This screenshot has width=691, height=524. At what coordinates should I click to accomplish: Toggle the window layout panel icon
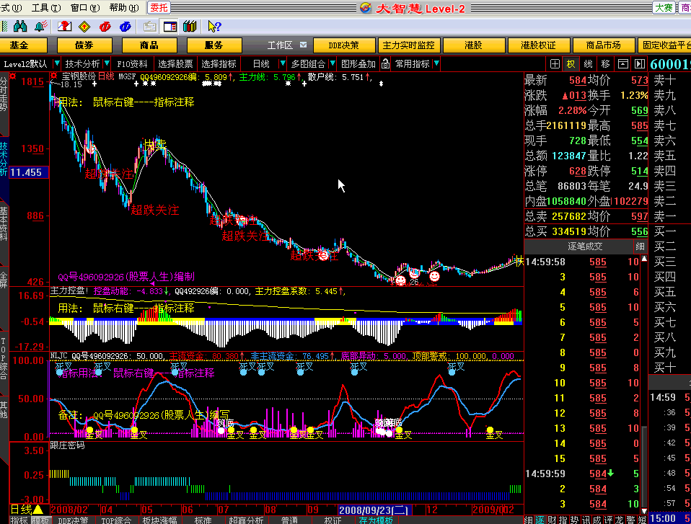170,27
